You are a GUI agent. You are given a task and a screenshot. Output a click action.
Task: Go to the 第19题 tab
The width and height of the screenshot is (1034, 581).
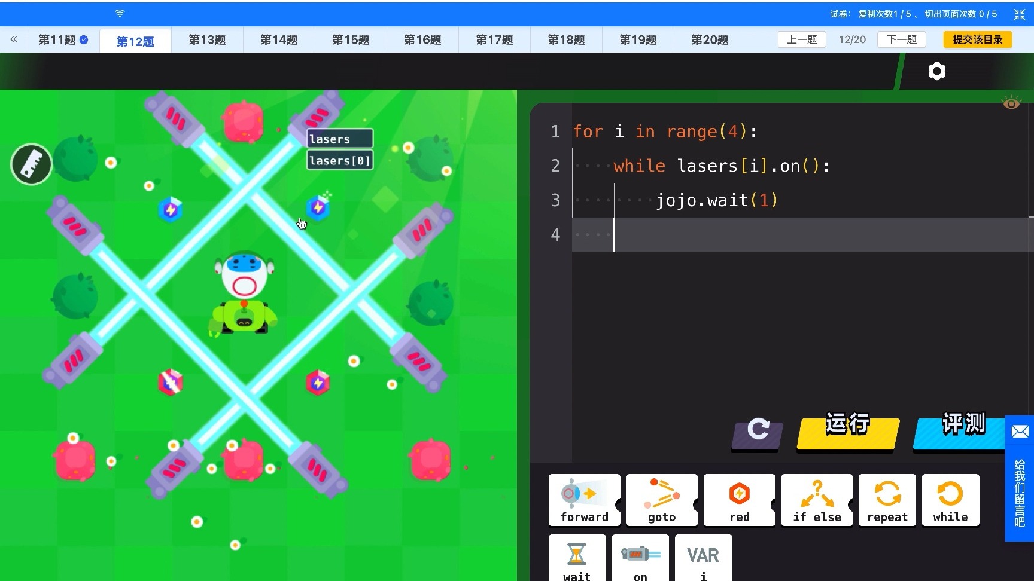(638, 40)
